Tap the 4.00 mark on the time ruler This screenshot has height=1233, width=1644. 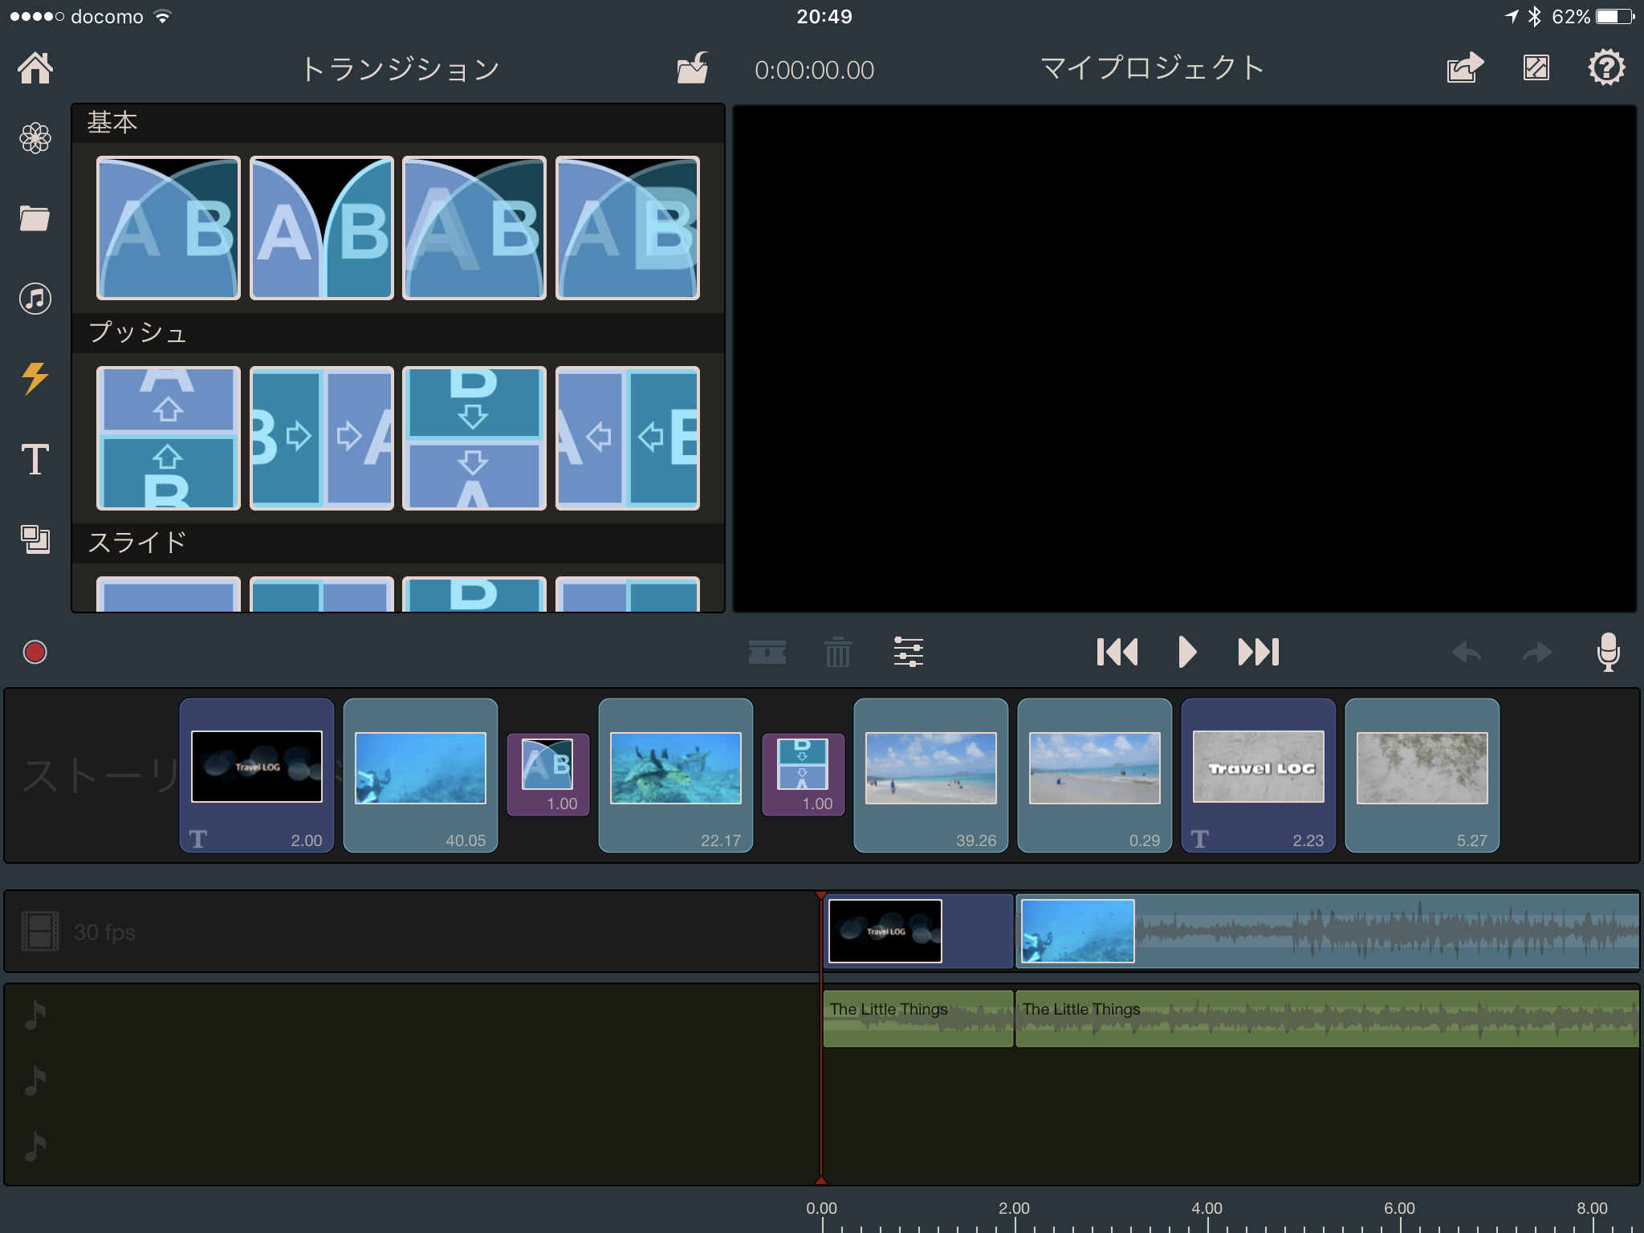click(1207, 1209)
